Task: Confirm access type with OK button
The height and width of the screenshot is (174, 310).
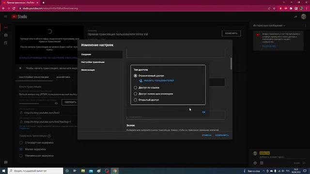Action: tap(203, 112)
